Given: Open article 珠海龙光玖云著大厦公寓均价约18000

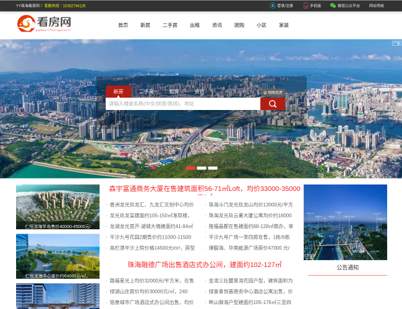Looking at the screenshot, I should click(250, 216).
